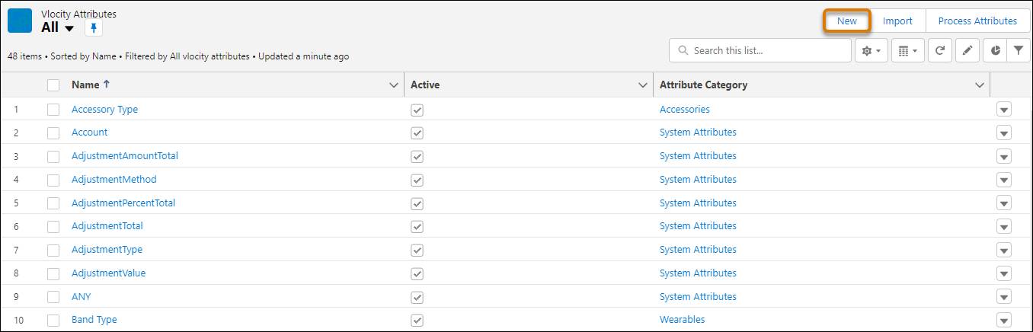The width and height of the screenshot is (1033, 332).
Task: Open System Attributes link in Account row
Action: pyautogui.click(x=698, y=132)
